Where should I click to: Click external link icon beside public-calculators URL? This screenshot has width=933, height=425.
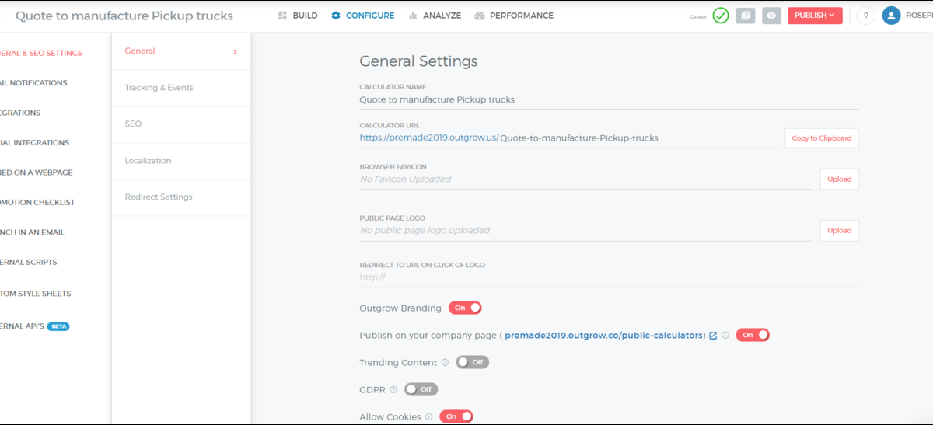(x=713, y=336)
